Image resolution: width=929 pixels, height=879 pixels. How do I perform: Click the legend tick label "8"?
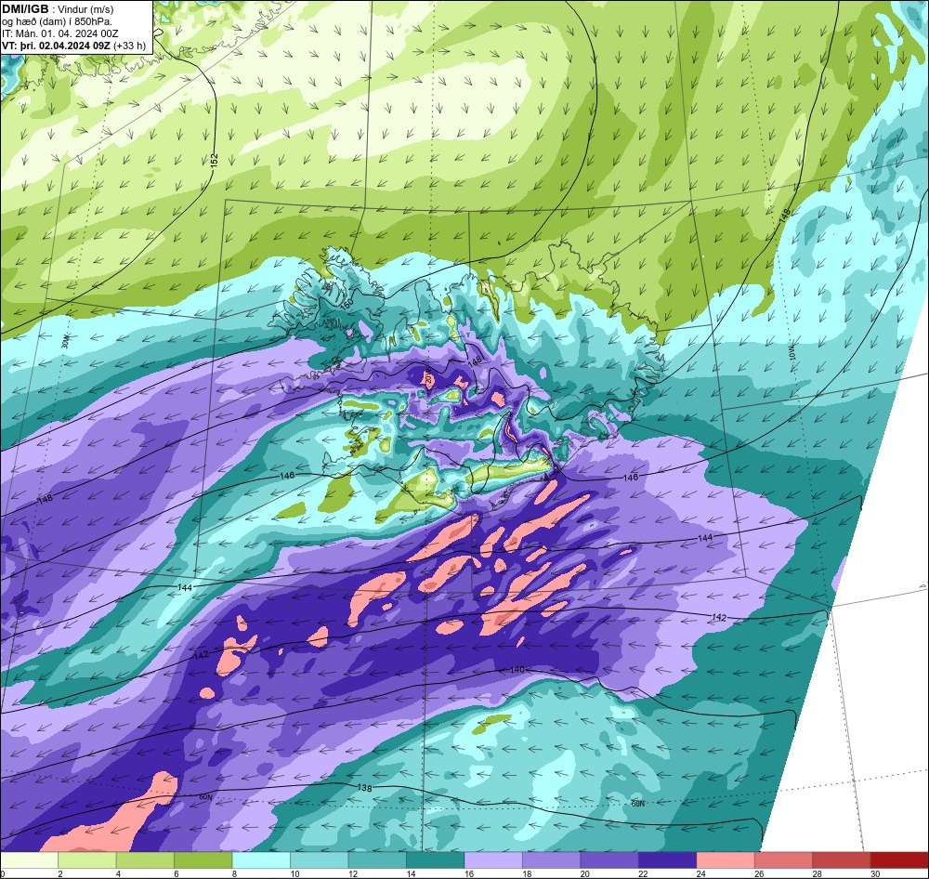(x=235, y=873)
